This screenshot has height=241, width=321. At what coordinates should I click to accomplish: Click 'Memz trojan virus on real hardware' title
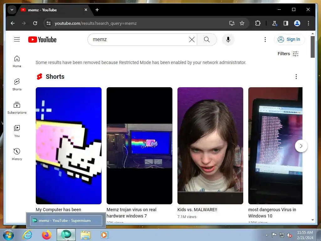click(x=131, y=213)
